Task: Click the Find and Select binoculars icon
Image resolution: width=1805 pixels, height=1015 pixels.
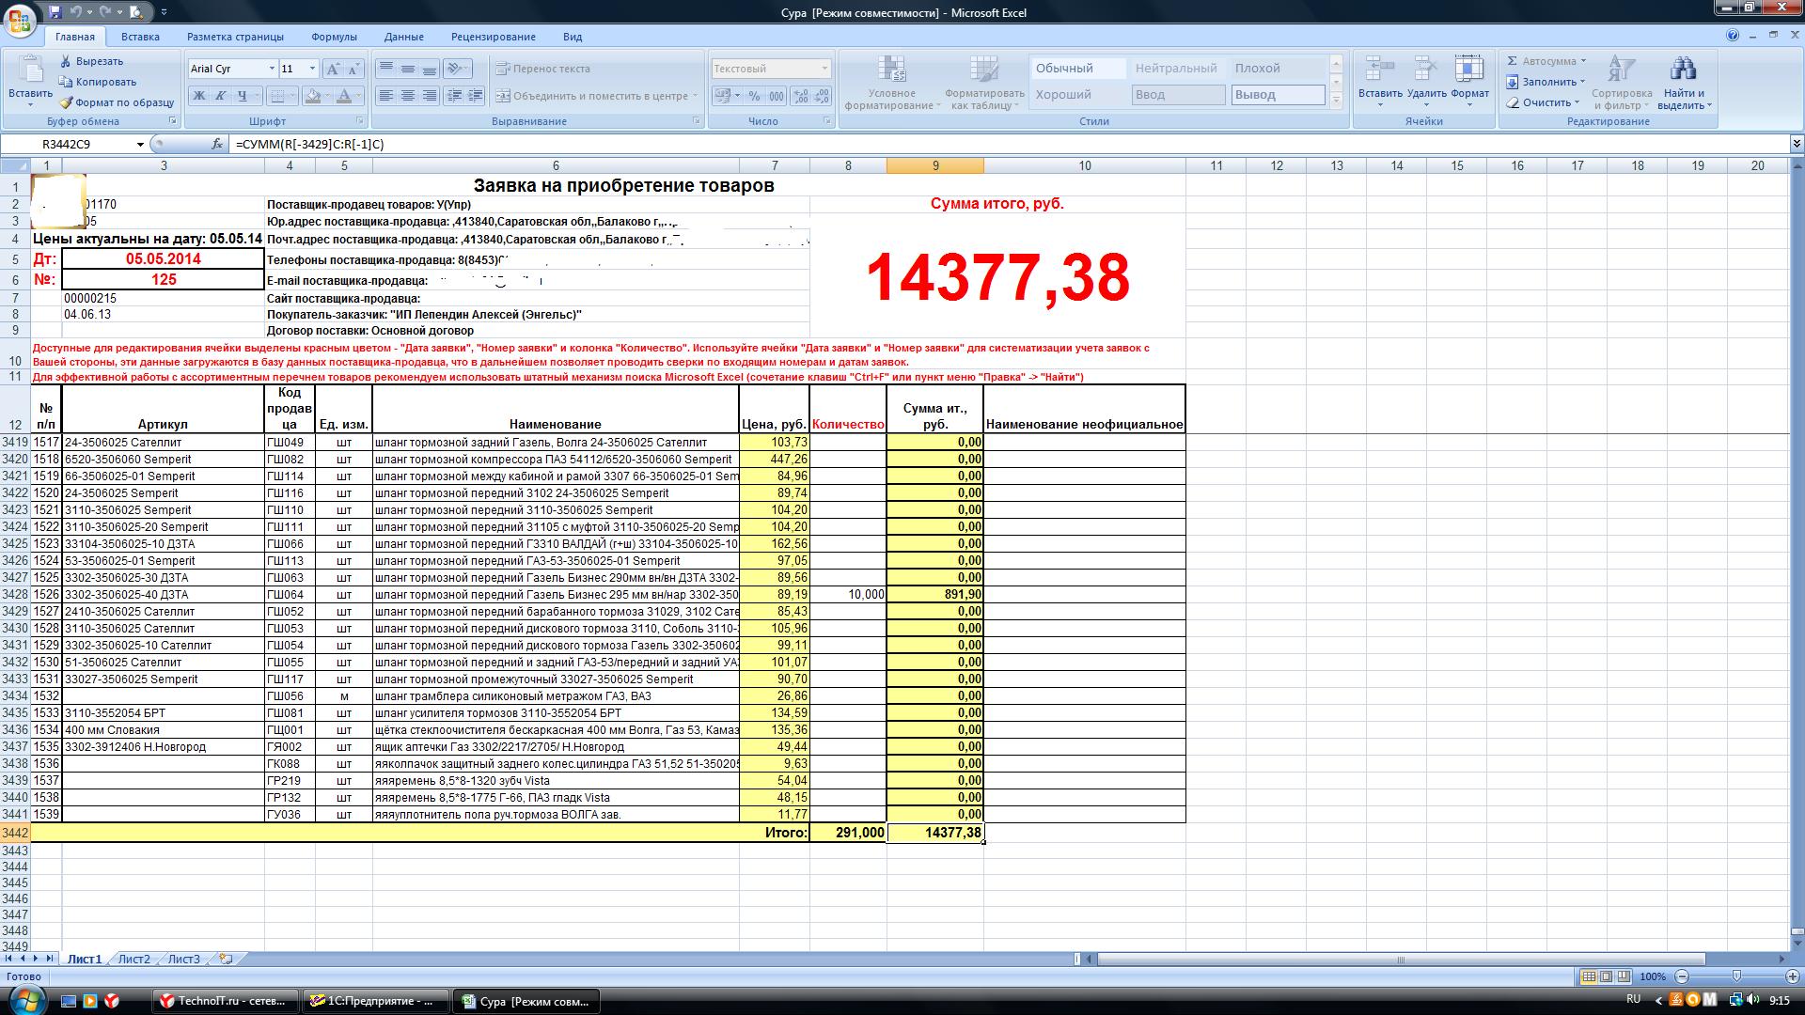Action: click(1683, 70)
